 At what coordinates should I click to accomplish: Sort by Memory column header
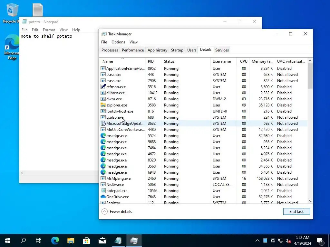[x=262, y=61]
